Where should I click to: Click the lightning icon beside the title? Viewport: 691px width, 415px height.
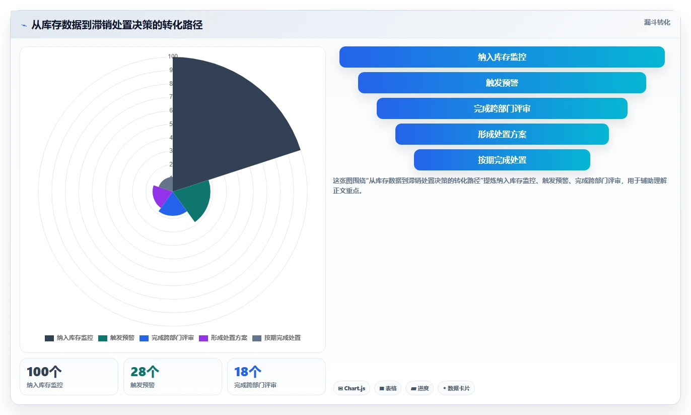click(x=24, y=25)
